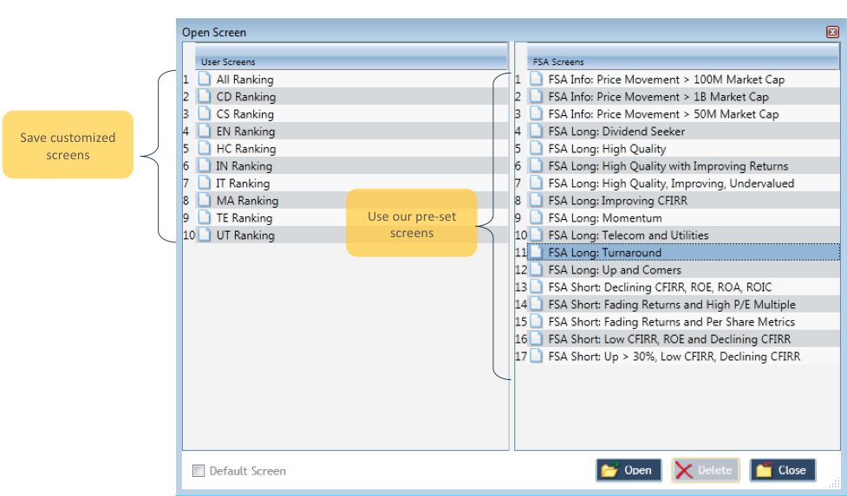Click icon beside High Quality with Improving Returns
This screenshot has width=847, height=496.
536,165
